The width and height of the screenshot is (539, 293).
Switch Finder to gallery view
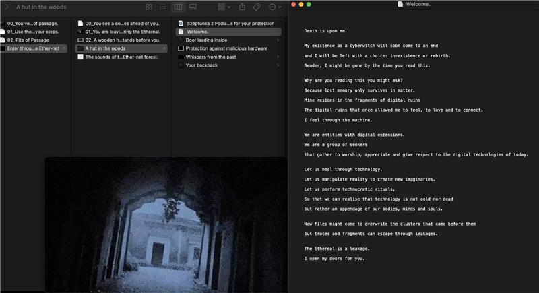coord(193,7)
